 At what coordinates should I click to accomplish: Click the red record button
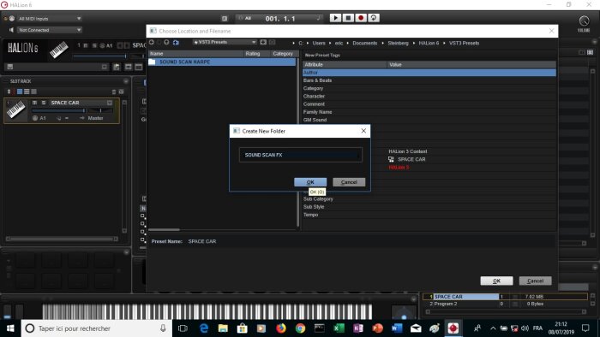[x=361, y=18]
